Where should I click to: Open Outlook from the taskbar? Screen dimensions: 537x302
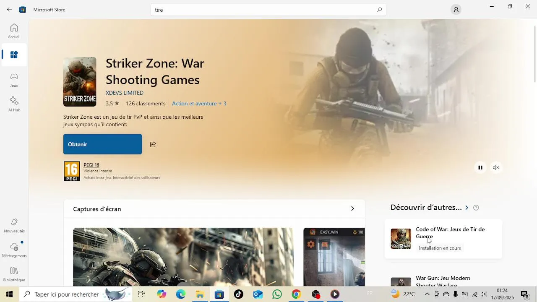click(258, 294)
